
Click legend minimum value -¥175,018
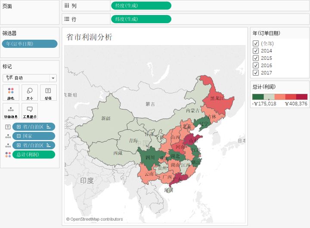[264, 104]
